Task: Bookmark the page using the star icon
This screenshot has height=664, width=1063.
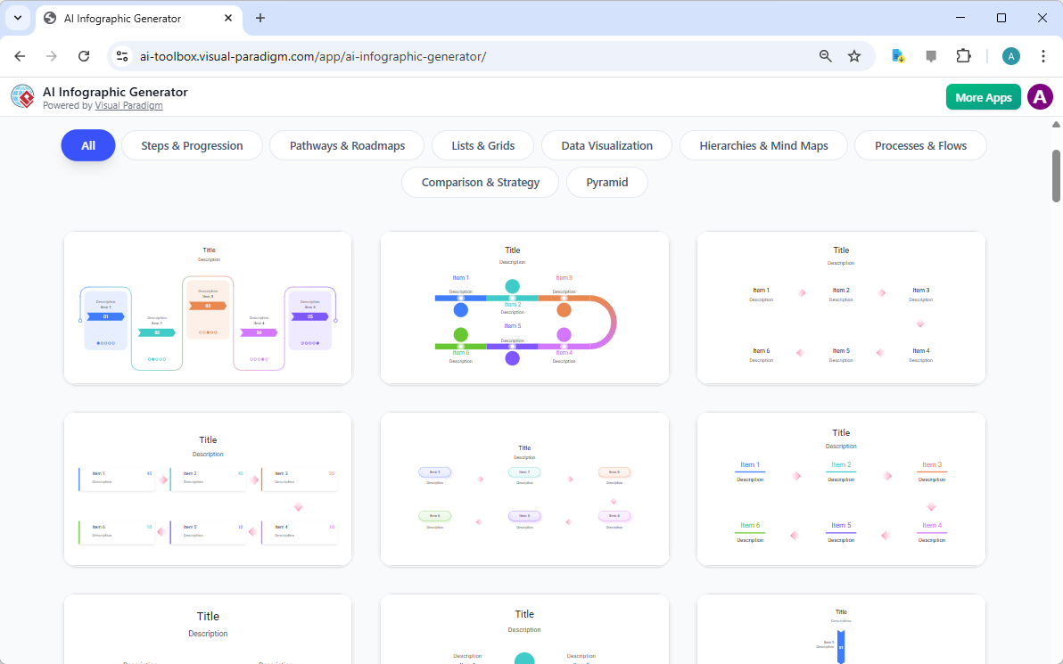Action: click(854, 55)
